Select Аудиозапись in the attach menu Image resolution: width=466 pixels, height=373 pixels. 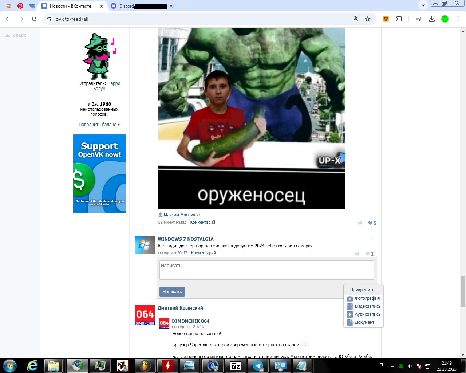coord(367,314)
